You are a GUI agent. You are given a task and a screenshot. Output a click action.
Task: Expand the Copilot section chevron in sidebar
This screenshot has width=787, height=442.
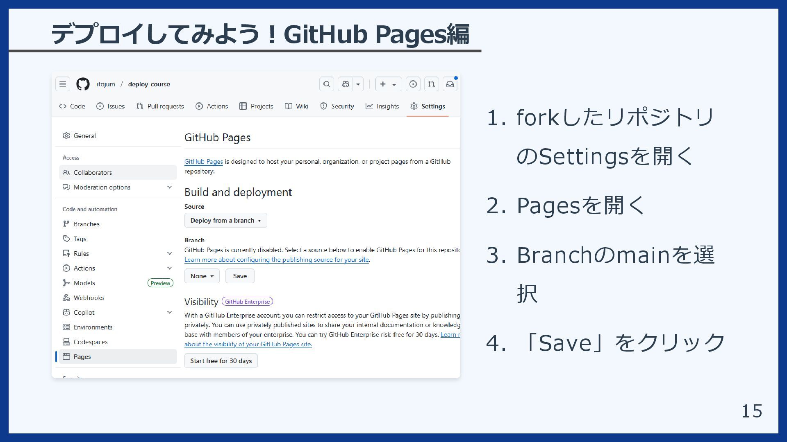click(170, 313)
